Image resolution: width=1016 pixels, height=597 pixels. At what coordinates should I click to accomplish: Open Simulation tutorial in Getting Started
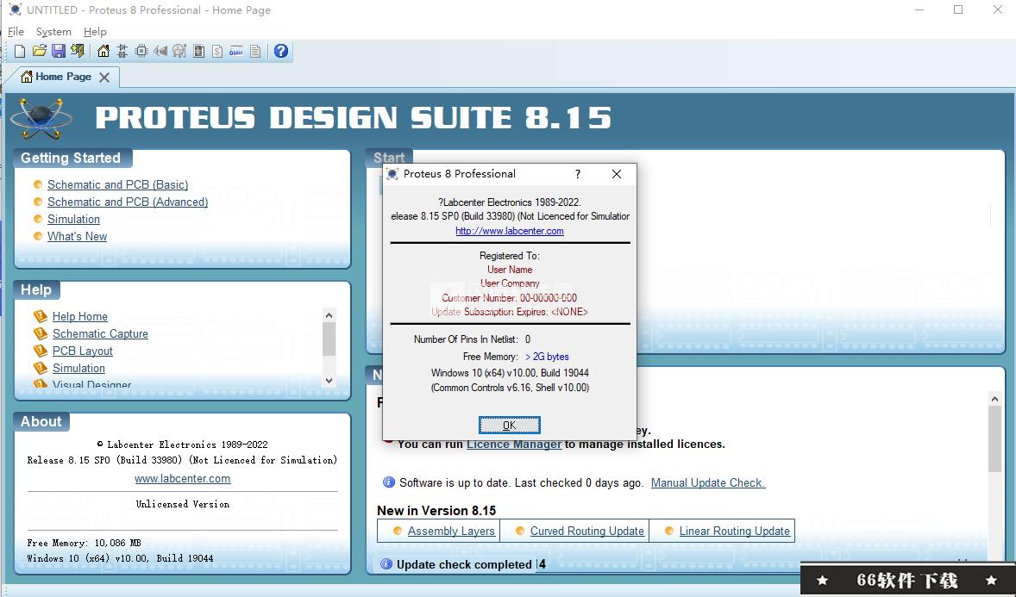tap(73, 219)
